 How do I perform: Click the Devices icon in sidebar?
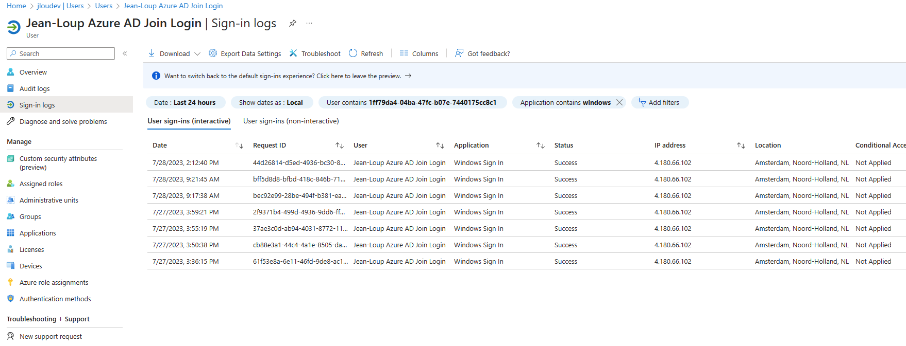pyautogui.click(x=10, y=266)
